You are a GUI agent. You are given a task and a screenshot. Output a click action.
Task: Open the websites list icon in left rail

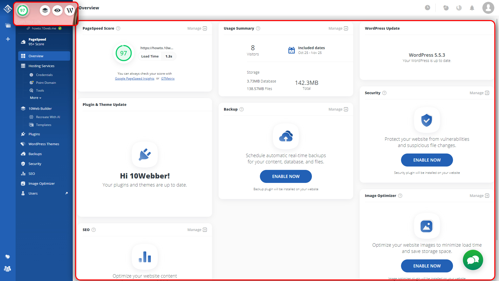point(8,25)
